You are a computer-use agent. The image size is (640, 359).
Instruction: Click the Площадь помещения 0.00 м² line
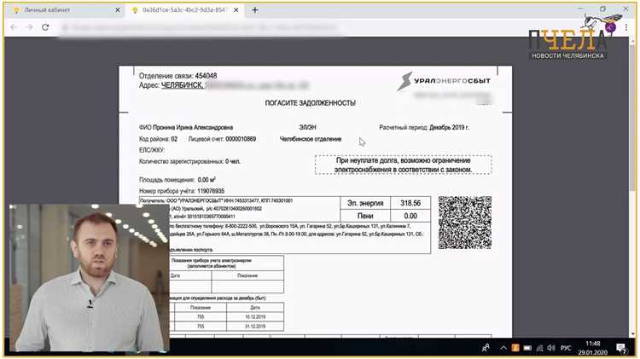pyautogui.click(x=177, y=179)
